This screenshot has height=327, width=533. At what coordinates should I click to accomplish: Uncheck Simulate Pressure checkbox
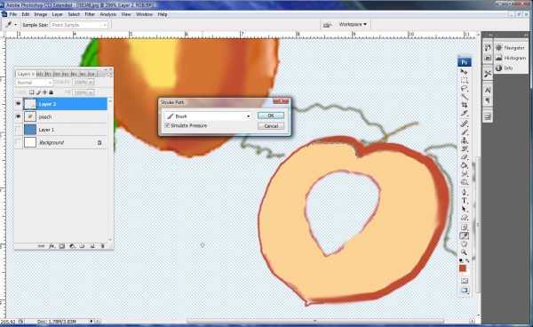[167, 125]
